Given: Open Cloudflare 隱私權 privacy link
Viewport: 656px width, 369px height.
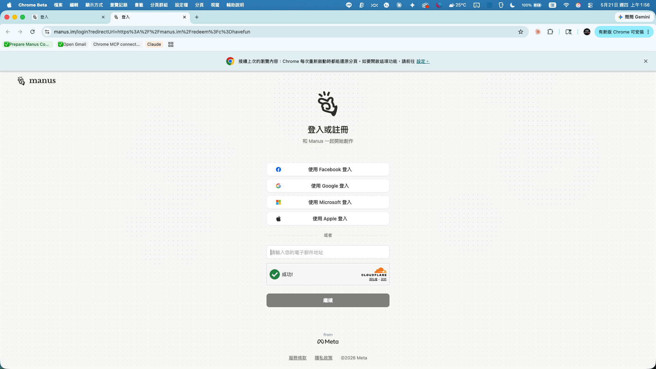Looking at the screenshot, I should pos(373,279).
